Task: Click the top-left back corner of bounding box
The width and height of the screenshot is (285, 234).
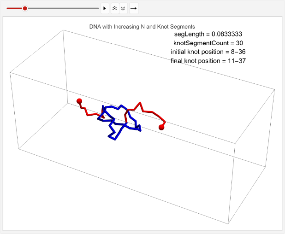Action: click(x=63, y=30)
